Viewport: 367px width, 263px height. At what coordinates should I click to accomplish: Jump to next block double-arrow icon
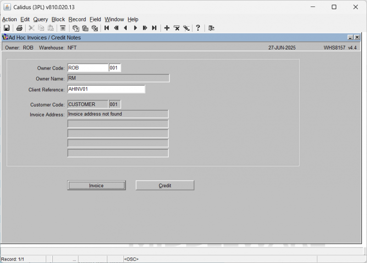pos(145,28)
